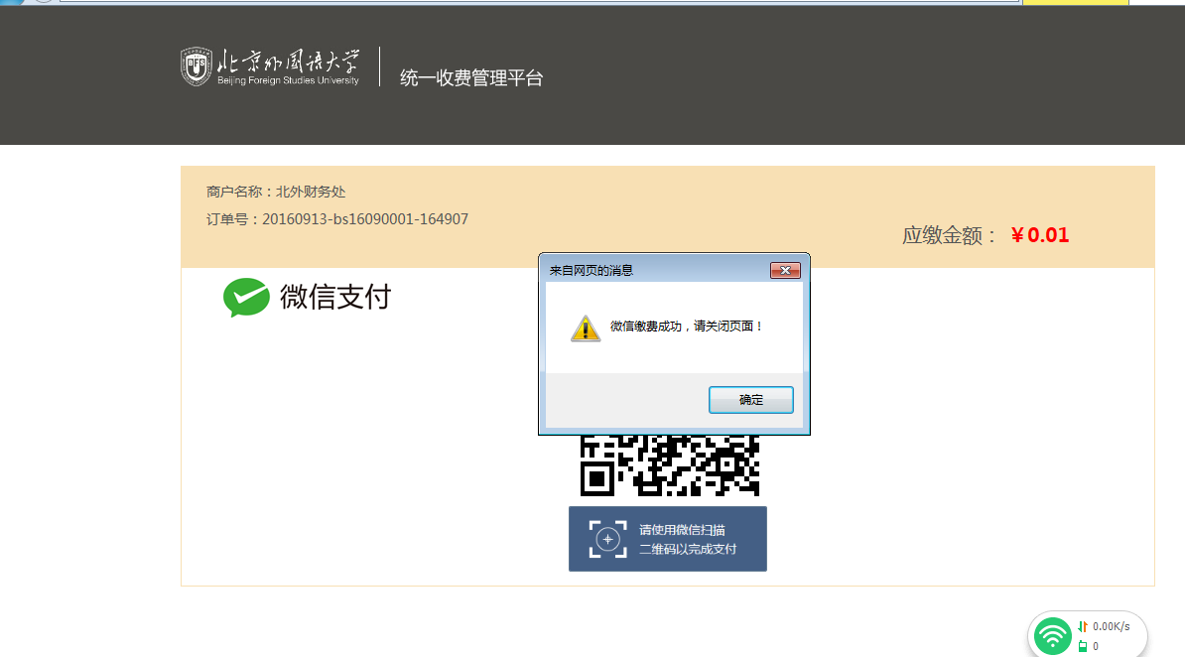This screenshot has height=657, width=1185.
Task: Click the 统一收费管理平台 header title
Action: [x=471, y=78]
